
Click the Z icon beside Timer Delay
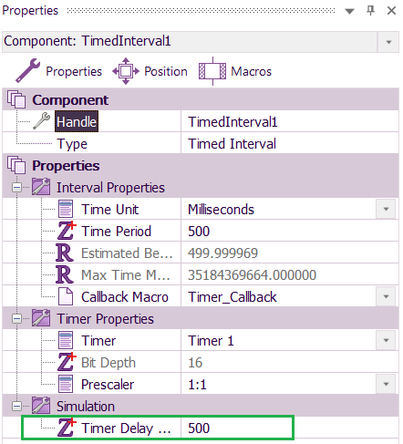67,428
